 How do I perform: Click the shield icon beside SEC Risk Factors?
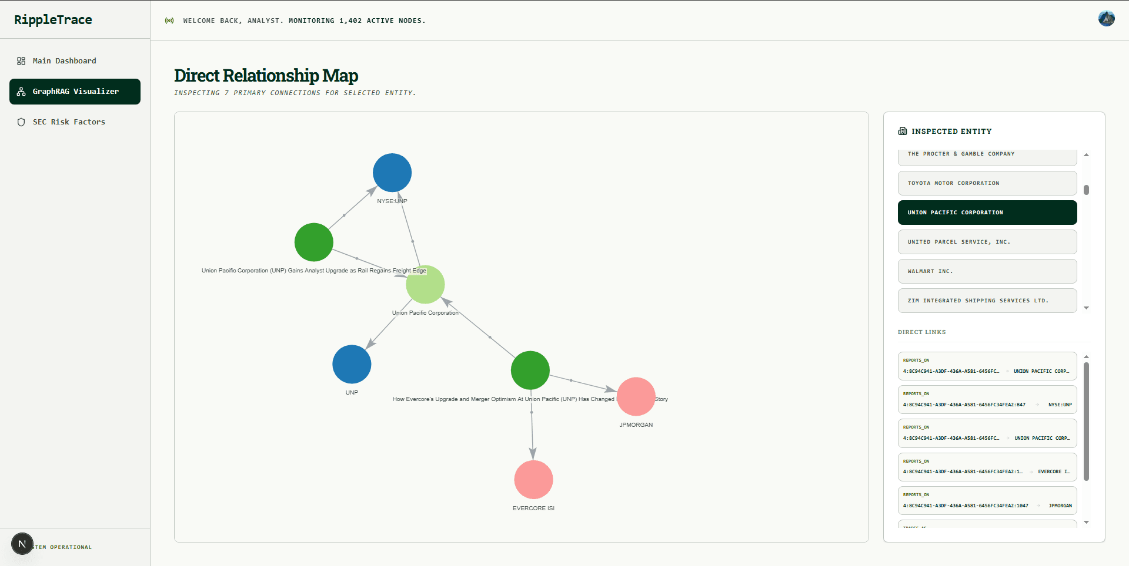(x=21, y=122)
